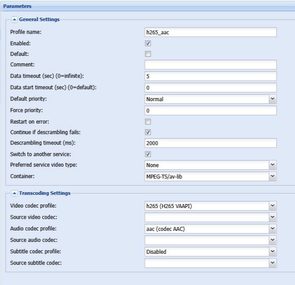Open Preferred service video type dropdown

pyautogui.click(x=273, y=165)
